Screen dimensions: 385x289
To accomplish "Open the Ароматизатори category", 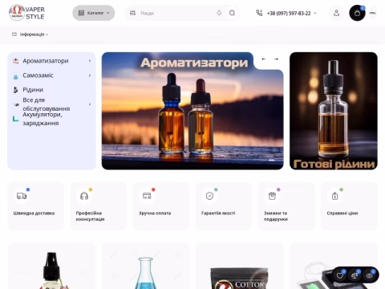I will click(x=46, y=61).
